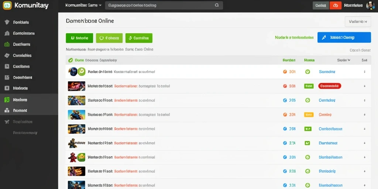This screenshot has width=378, height=189.
Task: Expand row arrow beside red Coonmato pill
Action: (x=364, y=86)
